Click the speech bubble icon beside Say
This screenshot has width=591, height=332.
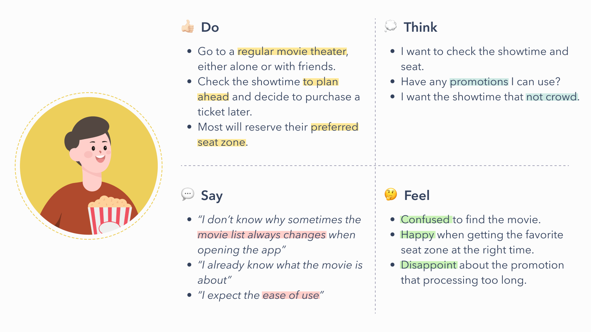[x=188, y=194]
